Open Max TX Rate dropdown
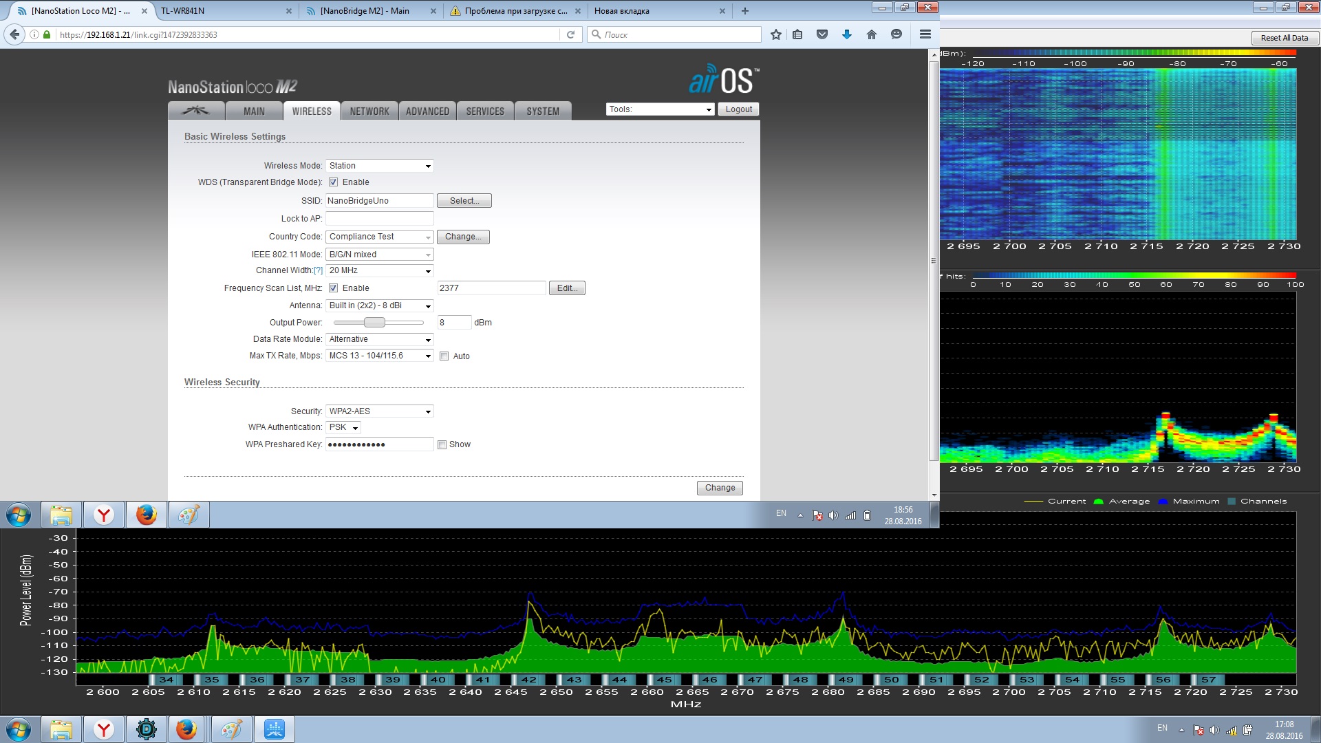The image size is (1321, 743). (380, 356)
